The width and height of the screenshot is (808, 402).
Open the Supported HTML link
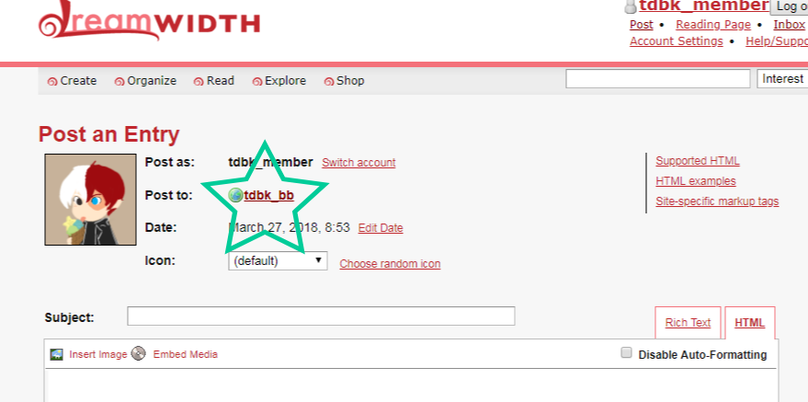click(x=697, y=161)
